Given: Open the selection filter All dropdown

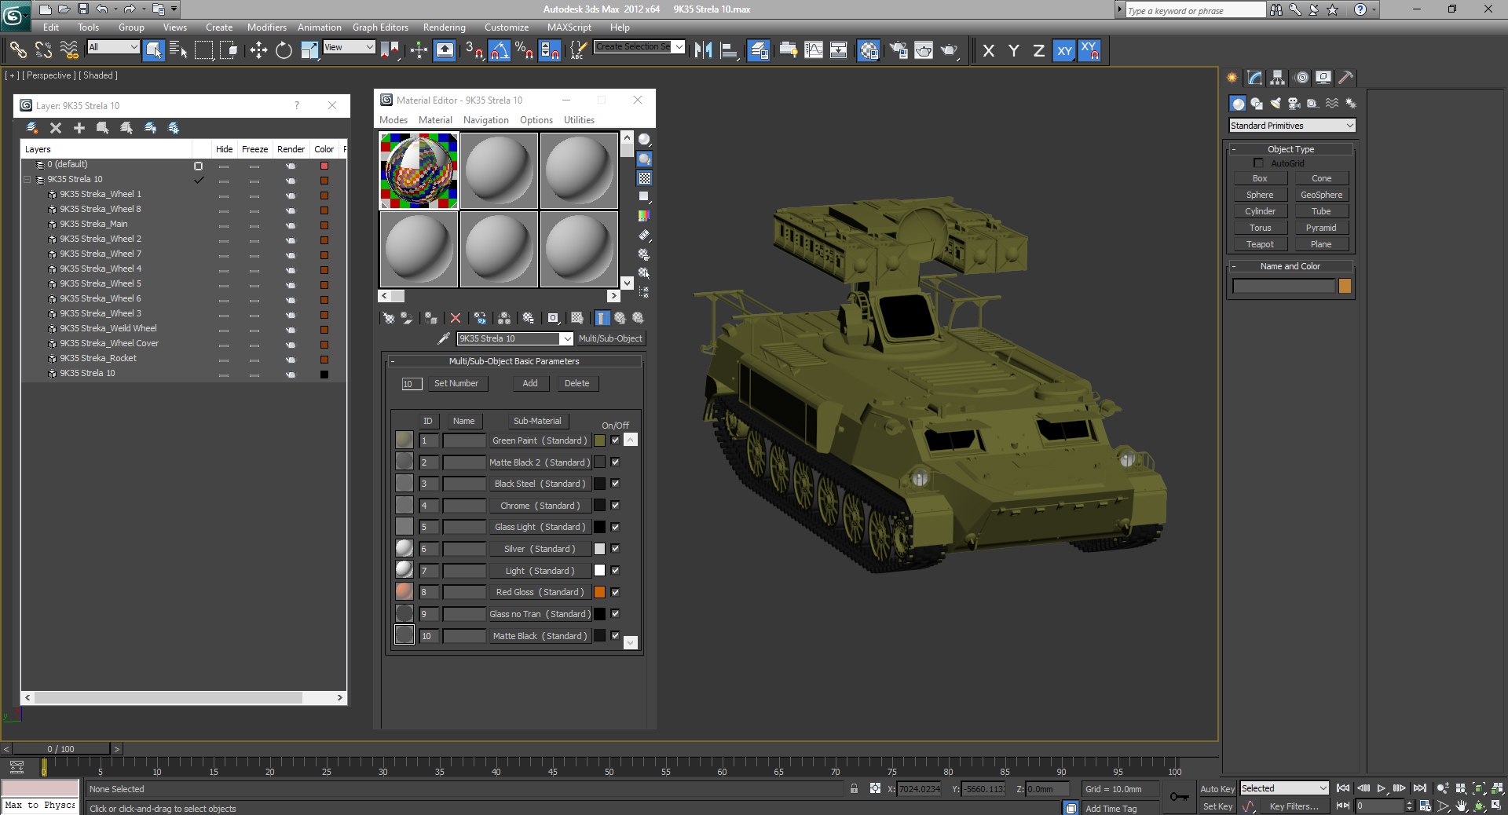Looking at the screenshot, I should point(113,47).
